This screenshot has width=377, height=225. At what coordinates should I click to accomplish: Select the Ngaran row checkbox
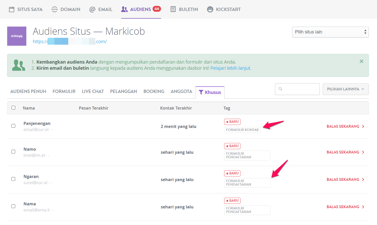(x=13, y=179)
